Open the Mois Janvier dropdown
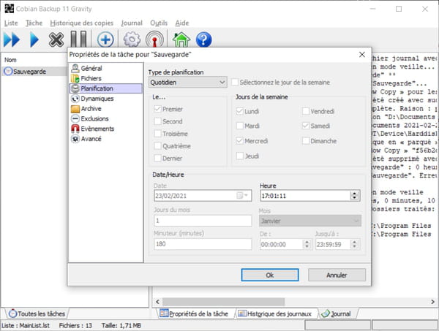 click(x=310, y=221)
